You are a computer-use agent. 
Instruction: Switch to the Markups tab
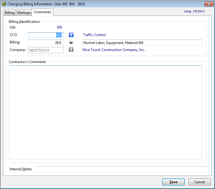click(24, 13)
